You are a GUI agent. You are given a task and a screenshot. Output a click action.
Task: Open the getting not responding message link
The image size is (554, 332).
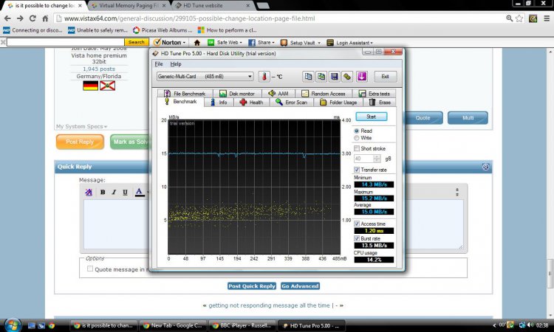coord(269,305)
